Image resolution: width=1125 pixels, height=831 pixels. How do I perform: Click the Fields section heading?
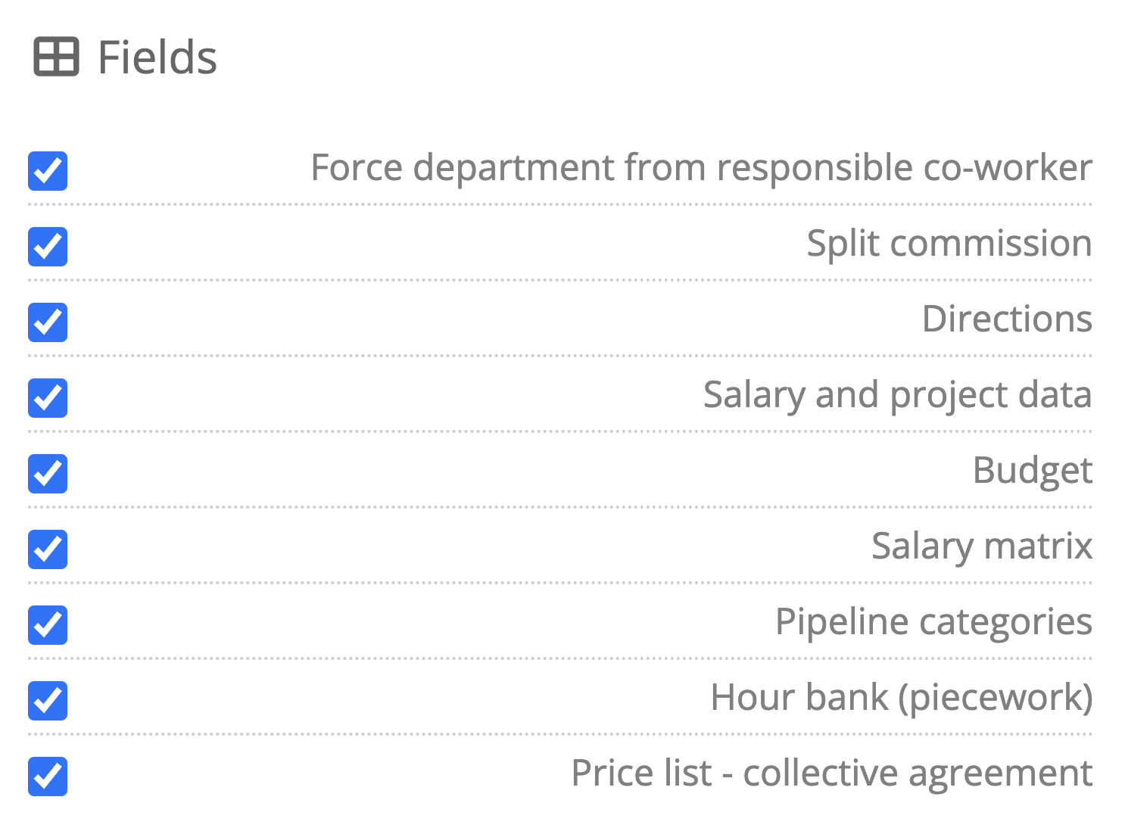tap(157, 58)
